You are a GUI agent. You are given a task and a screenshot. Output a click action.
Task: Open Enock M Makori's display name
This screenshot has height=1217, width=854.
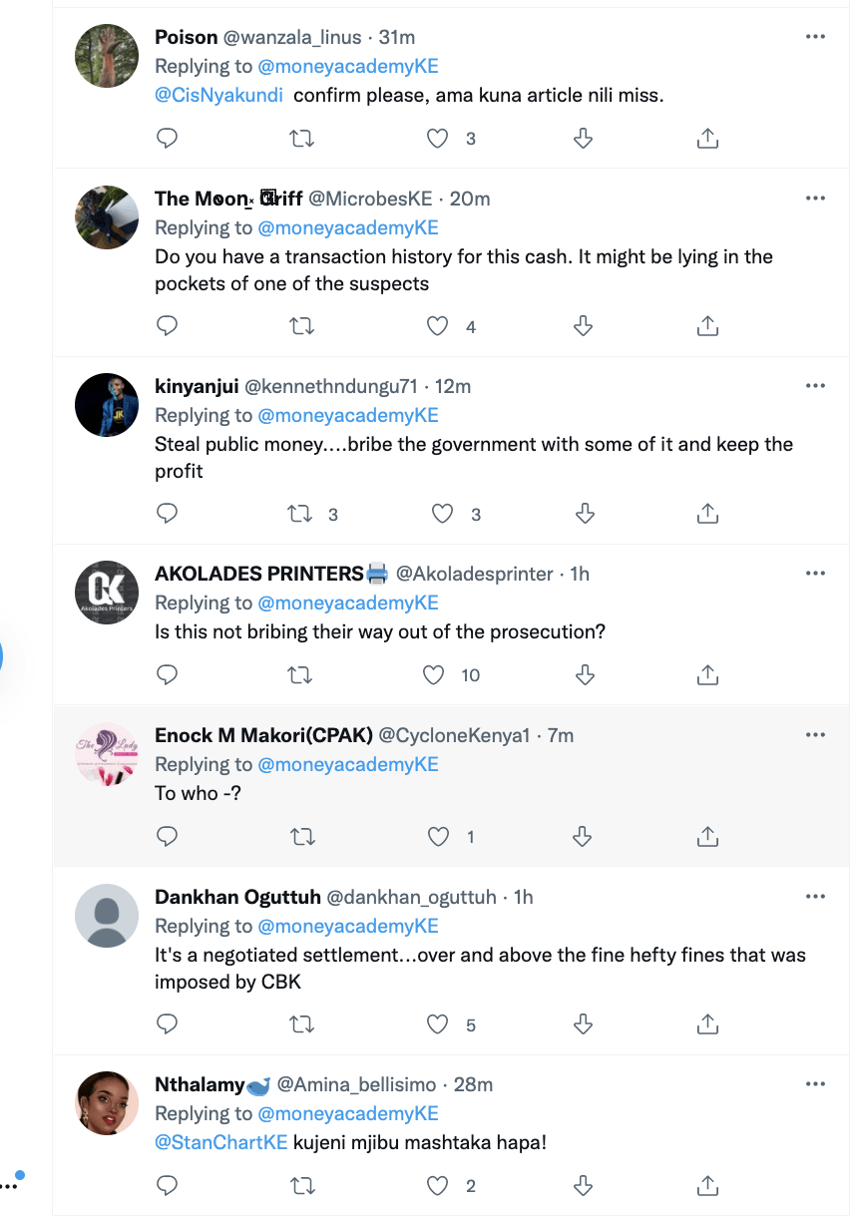[x=263, y=735]
